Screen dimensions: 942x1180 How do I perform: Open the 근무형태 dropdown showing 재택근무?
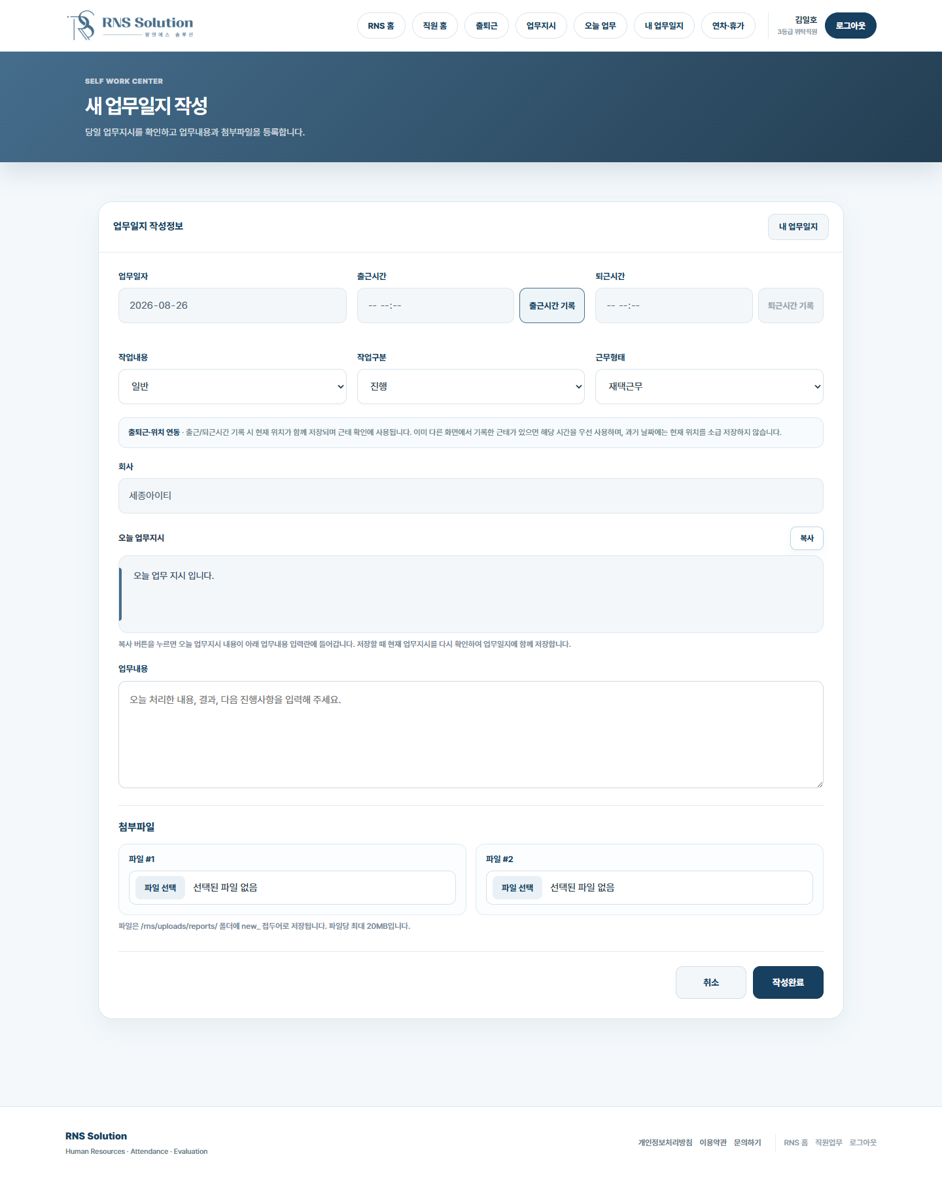click(709, 387)
